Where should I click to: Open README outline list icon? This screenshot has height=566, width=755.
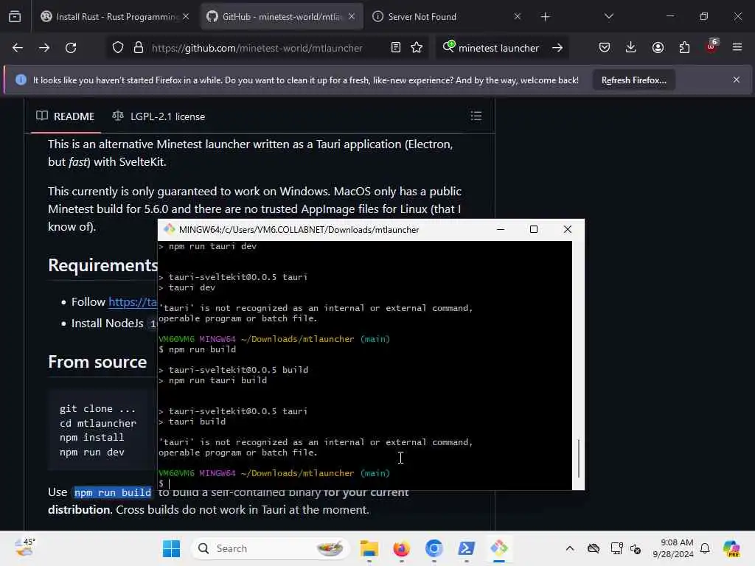[x=476, y=116]
